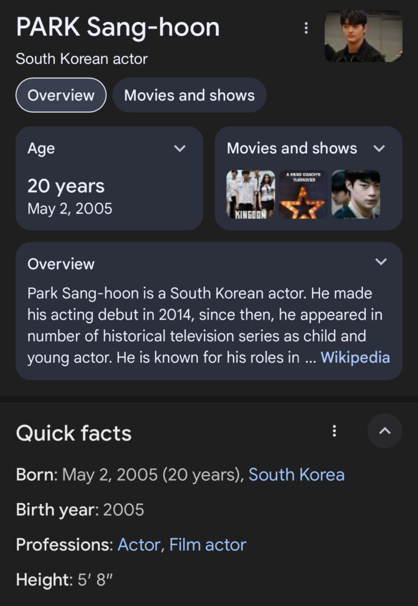Tap the Movies and shows card heading

pyautogui.click(x=291, y=148)
